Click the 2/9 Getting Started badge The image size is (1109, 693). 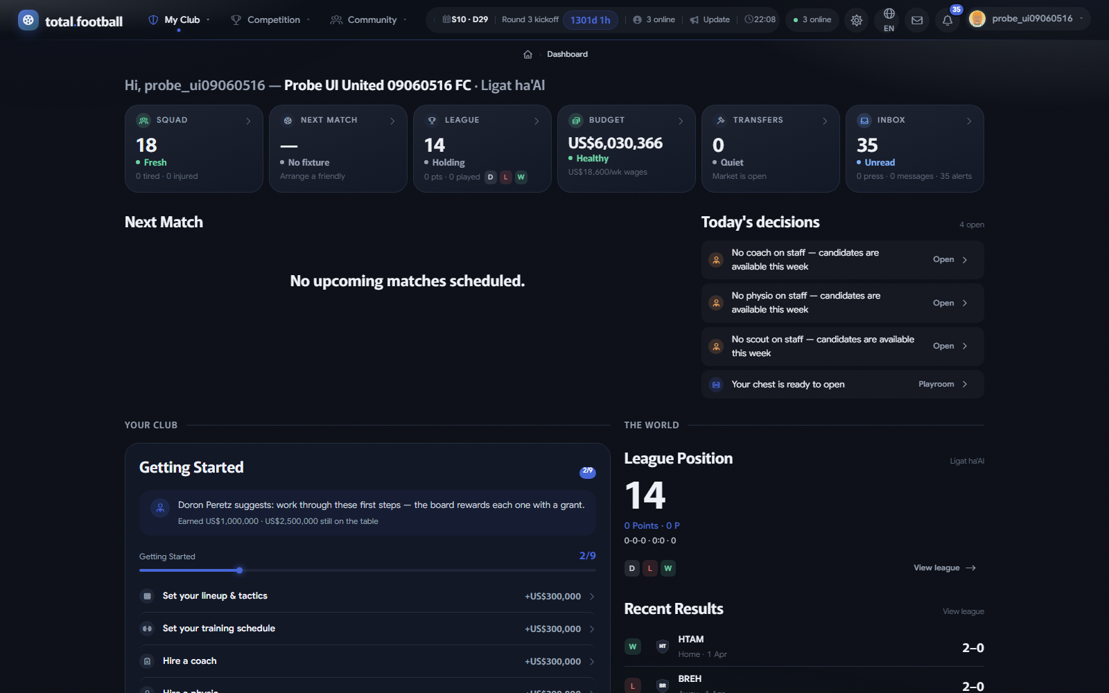(588, 472)
